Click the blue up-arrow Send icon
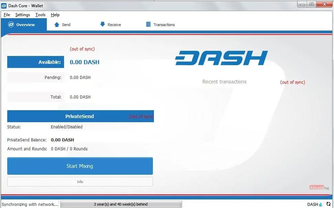 [x=57, y=25]
